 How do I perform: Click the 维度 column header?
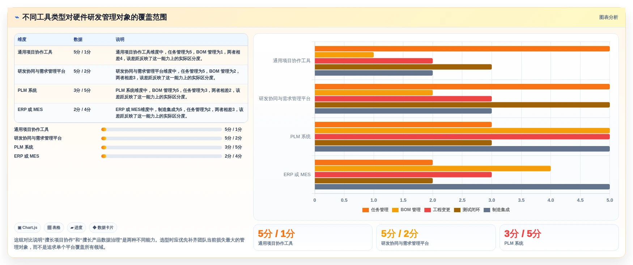pos(22,40)
